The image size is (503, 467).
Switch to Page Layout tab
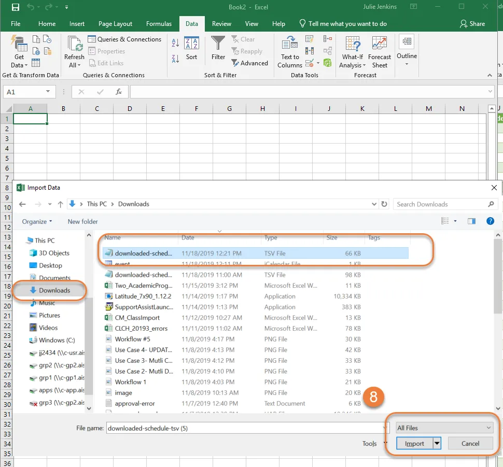pos(115,24)
